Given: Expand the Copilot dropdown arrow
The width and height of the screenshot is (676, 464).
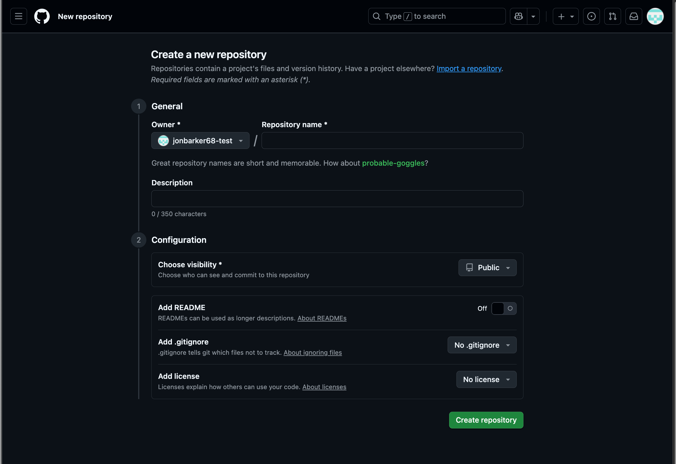Looking at the screenshot, I should [x=533, y=16].
